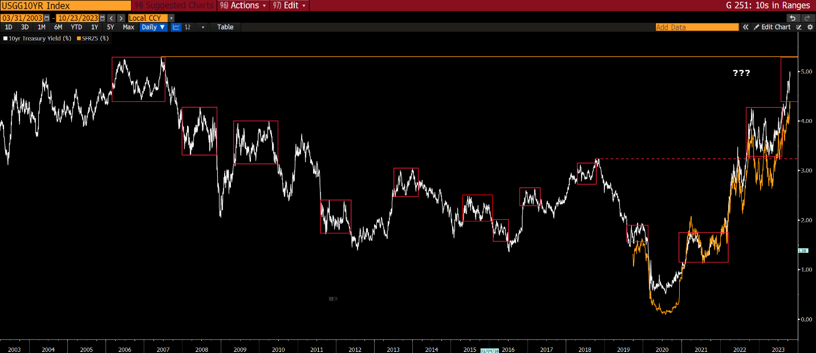
Task: Click the undo arrow icon
Action: [793, 18]
